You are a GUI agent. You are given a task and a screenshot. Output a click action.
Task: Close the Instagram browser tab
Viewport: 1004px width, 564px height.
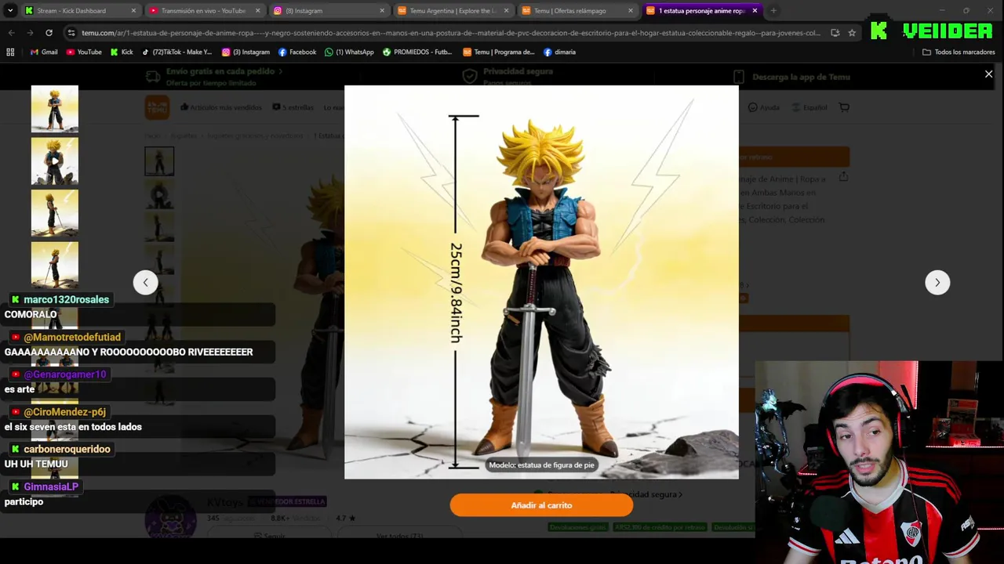point(382,11)
